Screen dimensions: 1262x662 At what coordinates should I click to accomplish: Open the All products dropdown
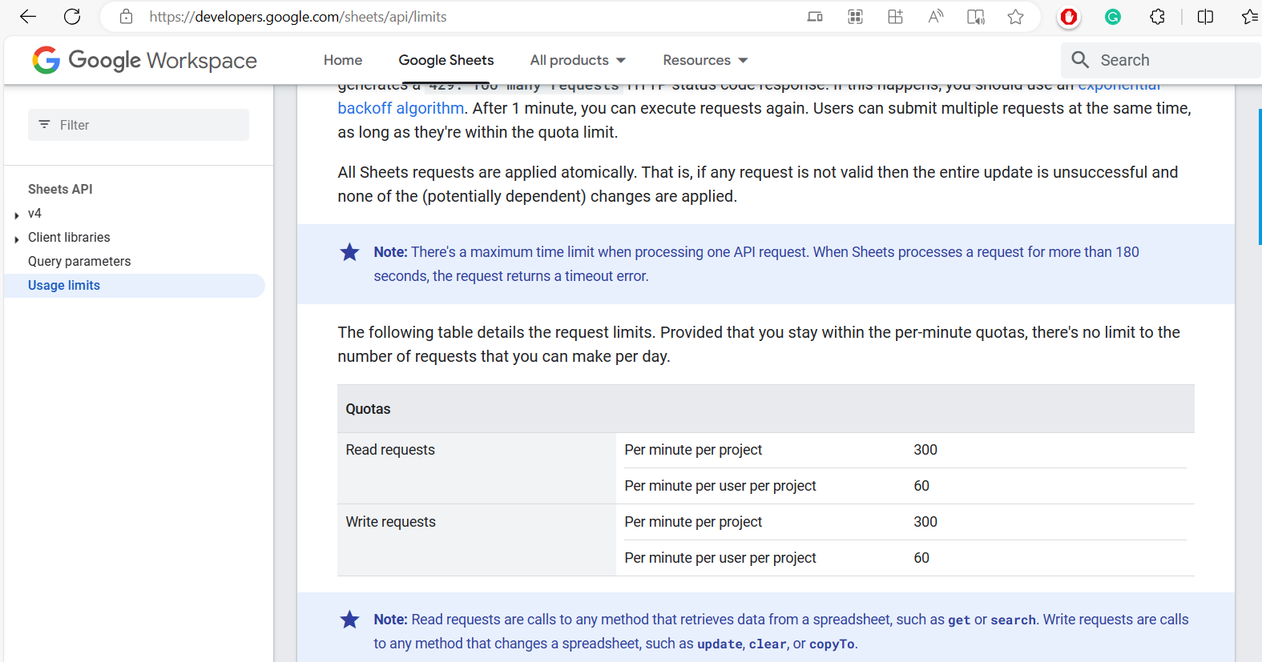coord(577,60)
